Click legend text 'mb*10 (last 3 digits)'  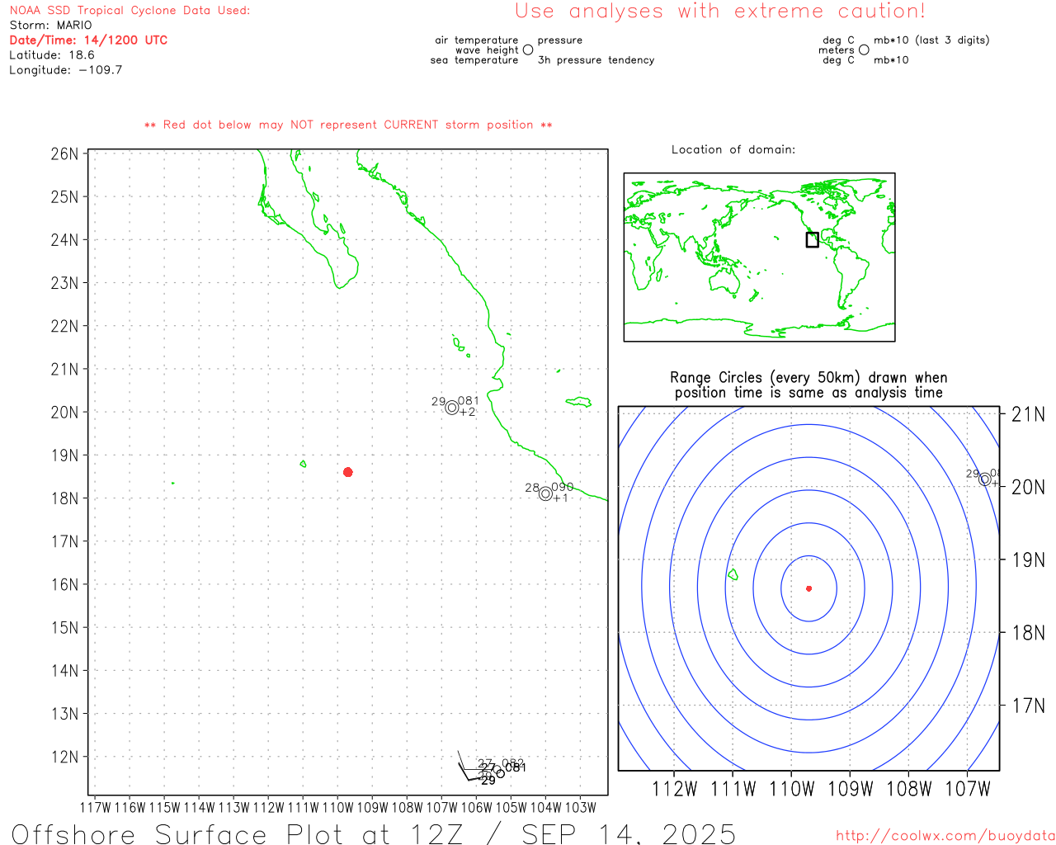(931, 40)
